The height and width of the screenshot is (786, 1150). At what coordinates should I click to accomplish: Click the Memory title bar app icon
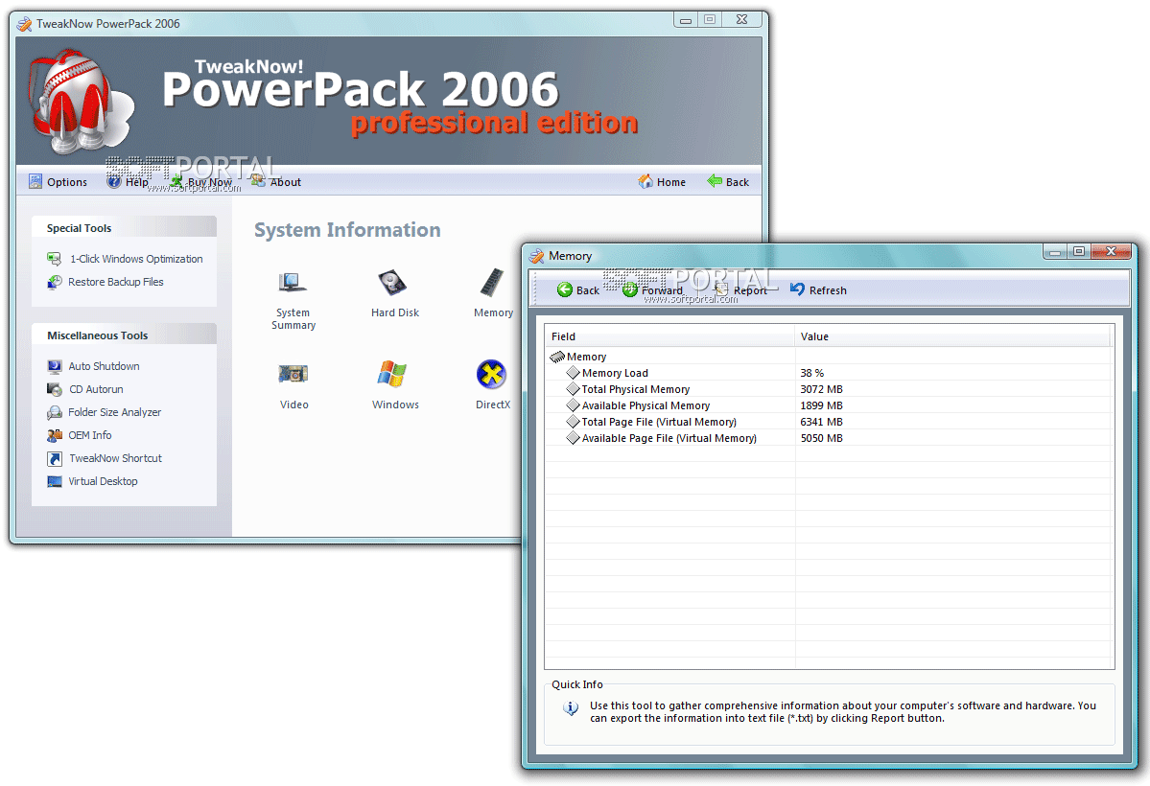click(537, 256)
